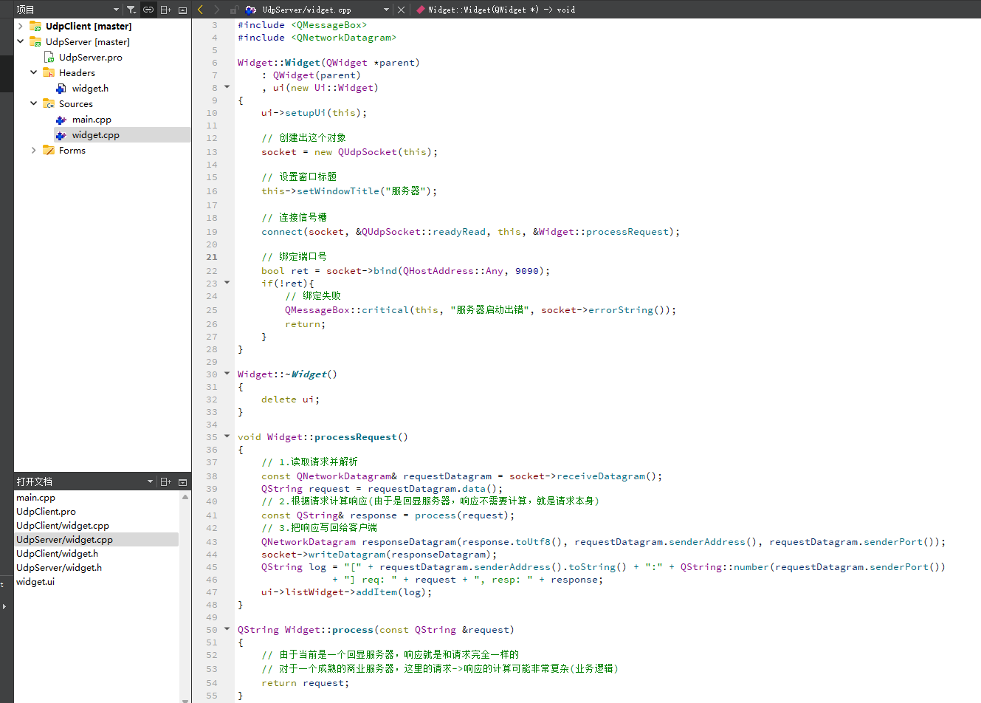The height and width of the screenshot is (703, 981).
Task: Click the QUdpSocket type on line 13
Action: click(x=368, y=152)
